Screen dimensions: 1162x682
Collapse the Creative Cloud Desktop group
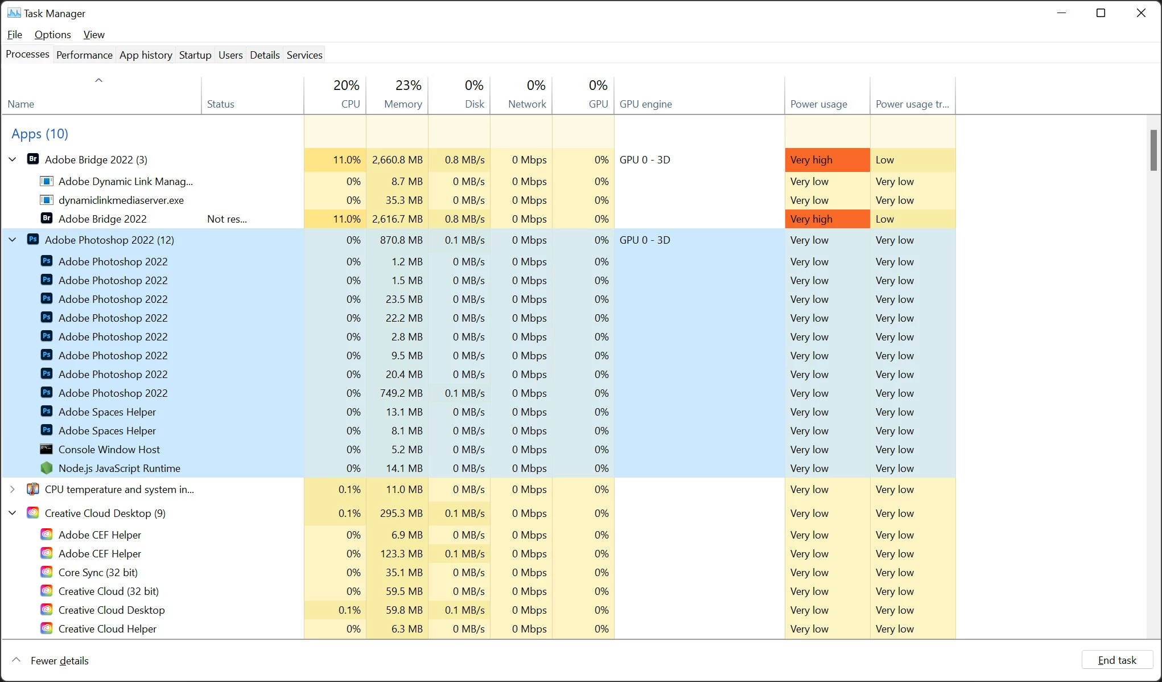pos(13,513)
